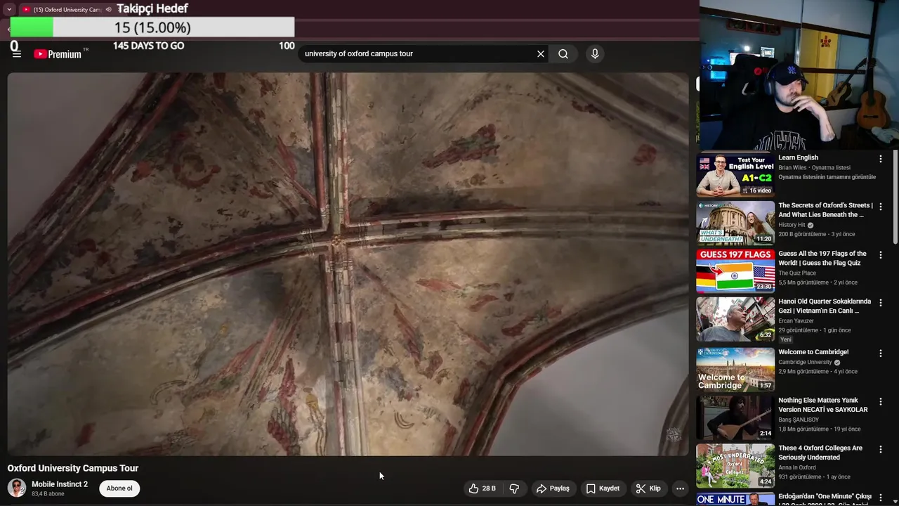The height and width of the screenshot is (506, 899).
Task: Visit The Quiz Place channel
Action: (x=797, y=273)
